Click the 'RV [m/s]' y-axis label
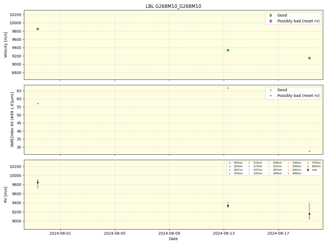Image resolution: width=327 pixels, height=245 pixels. pos(6,194)
